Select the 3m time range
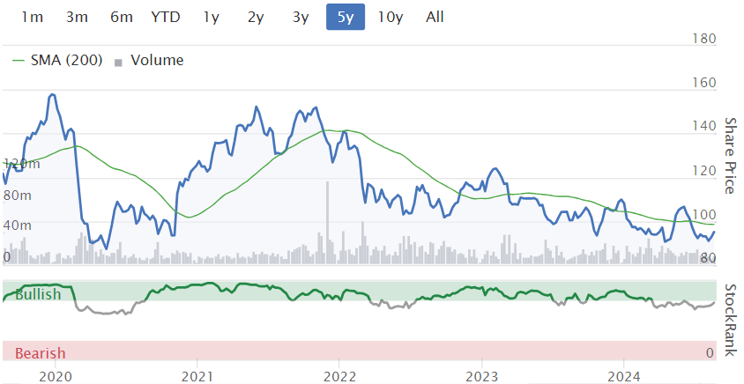This screenshot has width=744, height=384. coord(77,17)
